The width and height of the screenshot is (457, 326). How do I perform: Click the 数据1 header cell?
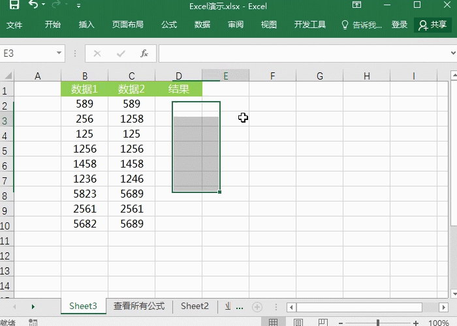84,89
